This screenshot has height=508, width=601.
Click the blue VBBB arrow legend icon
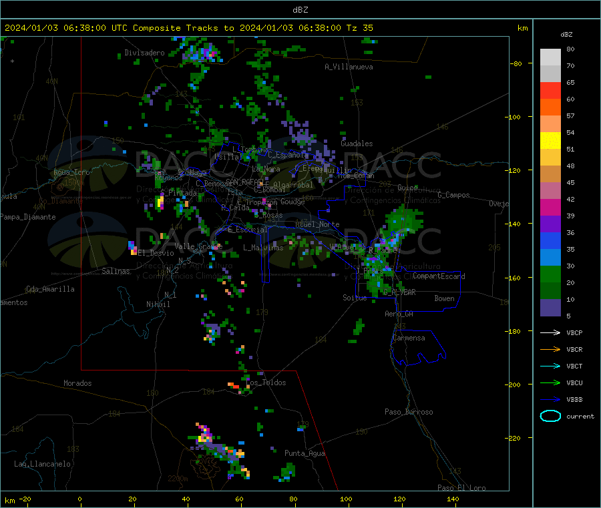coord(550,399)
